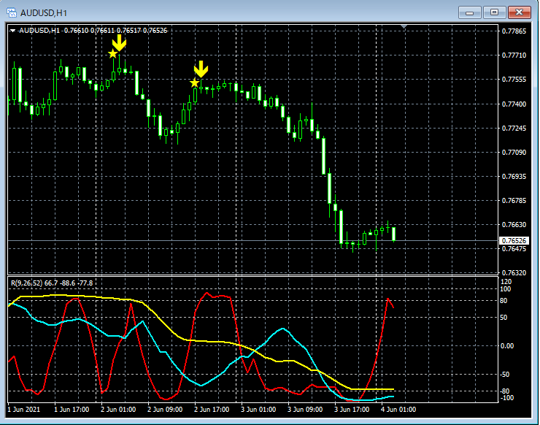Click the 0.77400 price scale label
Viewport: 540px width, 425px height.
pyautogui.click(x=514, y=104)
